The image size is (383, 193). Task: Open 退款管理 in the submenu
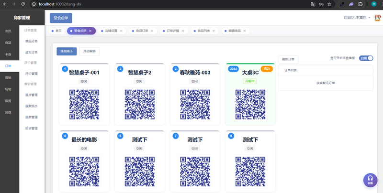point(32,117)
